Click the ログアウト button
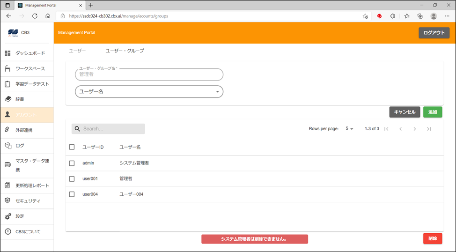The width and height of the screenshot is (456, 252). 434,33
